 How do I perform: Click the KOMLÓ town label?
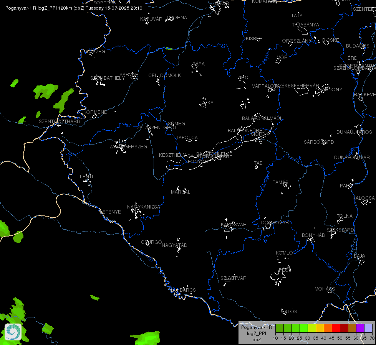point(284,253)
